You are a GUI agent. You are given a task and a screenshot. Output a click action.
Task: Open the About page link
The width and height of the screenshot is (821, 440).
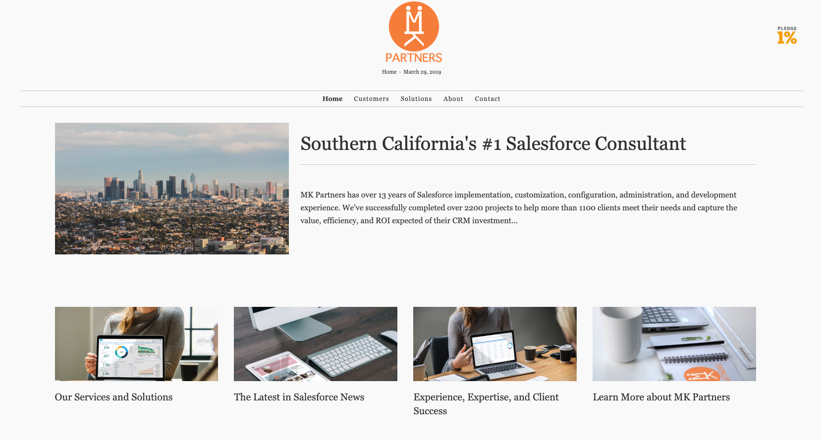(453, 99)
